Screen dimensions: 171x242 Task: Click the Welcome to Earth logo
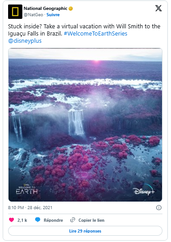pos(27,189)
